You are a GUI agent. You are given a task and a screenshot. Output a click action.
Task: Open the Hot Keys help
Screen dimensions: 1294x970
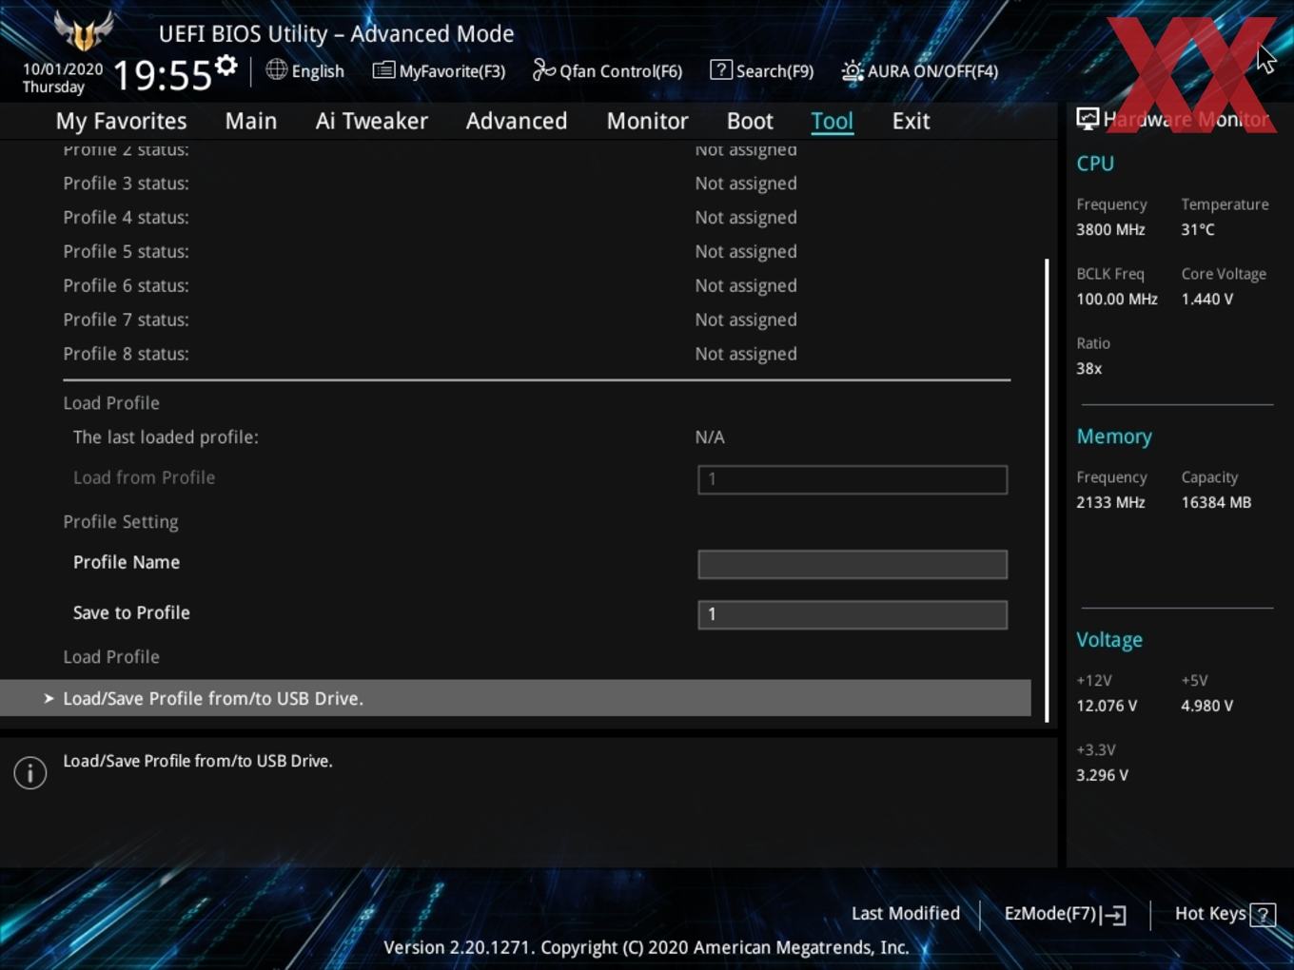[x=1210, y=913]
